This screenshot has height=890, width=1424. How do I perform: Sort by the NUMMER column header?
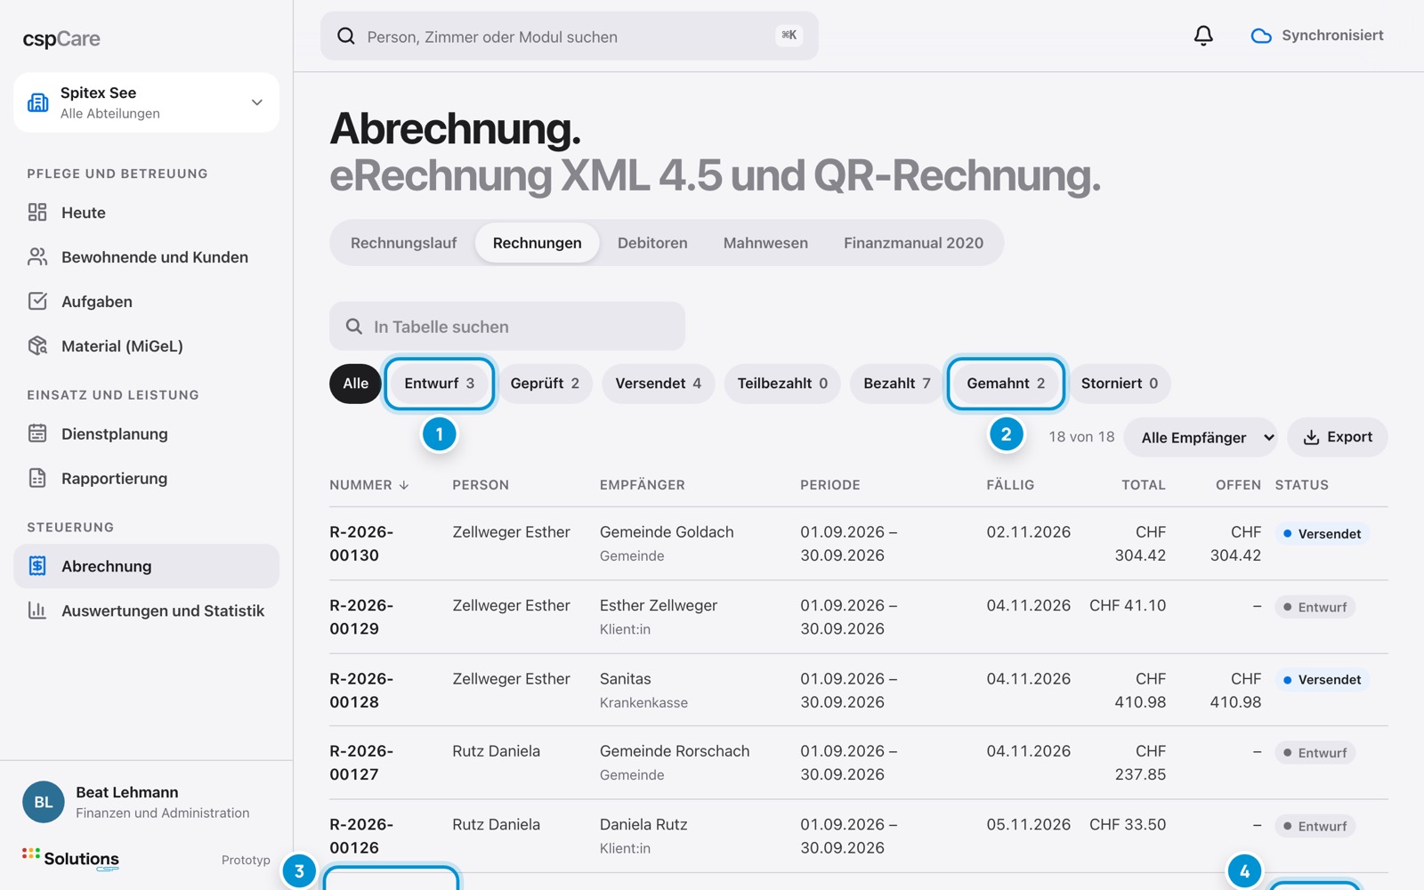(369, 485)
